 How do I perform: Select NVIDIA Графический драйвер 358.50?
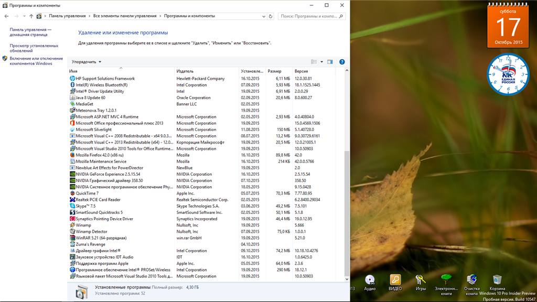[x=201, y=180]
